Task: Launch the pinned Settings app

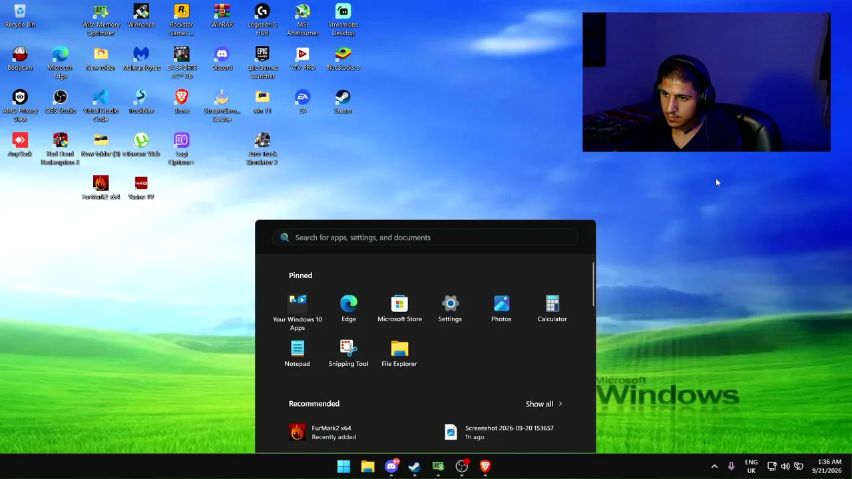Action: pos(450,309)
